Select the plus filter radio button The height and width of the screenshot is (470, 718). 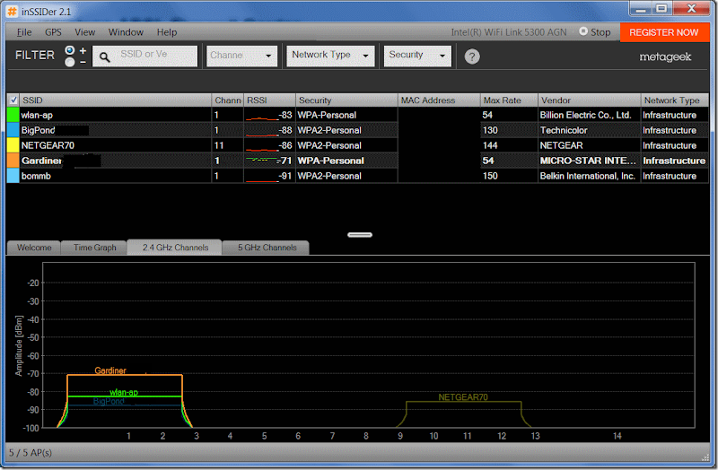pos(70,50)
